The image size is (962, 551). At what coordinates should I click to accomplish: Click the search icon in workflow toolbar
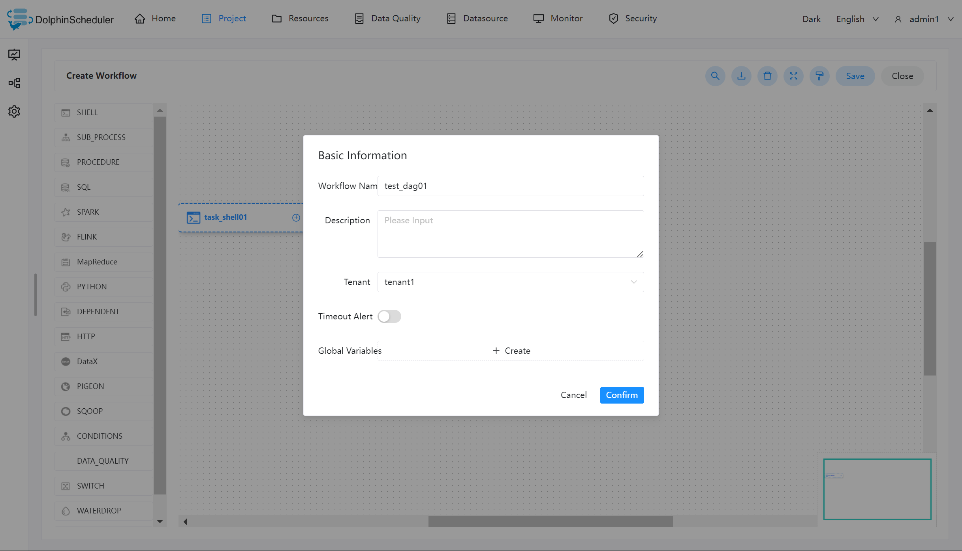click(715, 76)
